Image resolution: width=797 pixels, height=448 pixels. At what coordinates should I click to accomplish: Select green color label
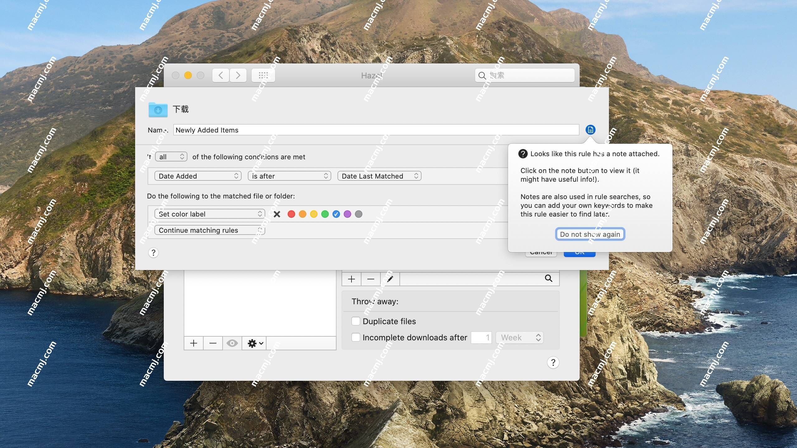point(325,214)
